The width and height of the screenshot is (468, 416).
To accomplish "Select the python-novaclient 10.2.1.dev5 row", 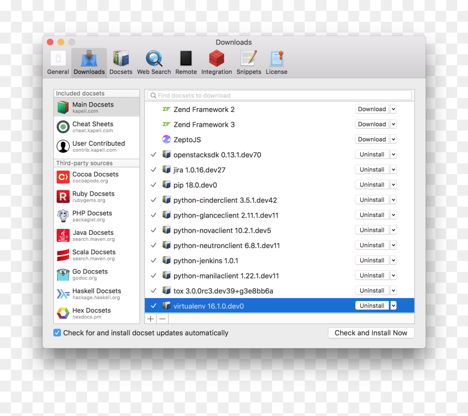I will tap(279, 230).
